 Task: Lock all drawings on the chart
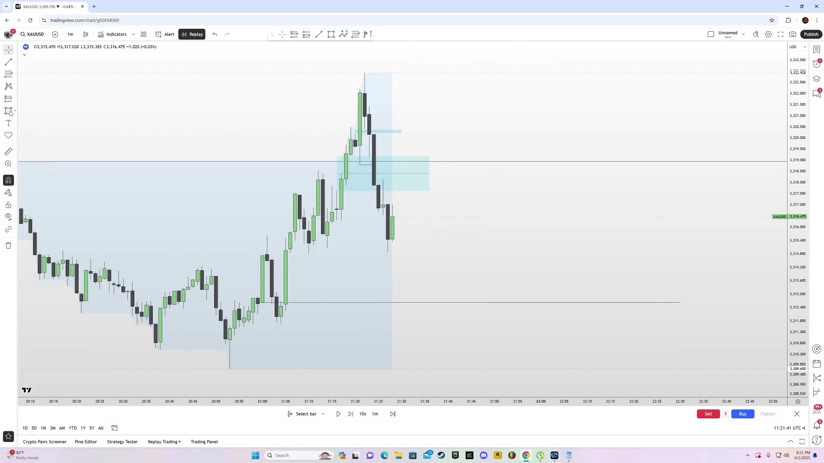(8, 205)
